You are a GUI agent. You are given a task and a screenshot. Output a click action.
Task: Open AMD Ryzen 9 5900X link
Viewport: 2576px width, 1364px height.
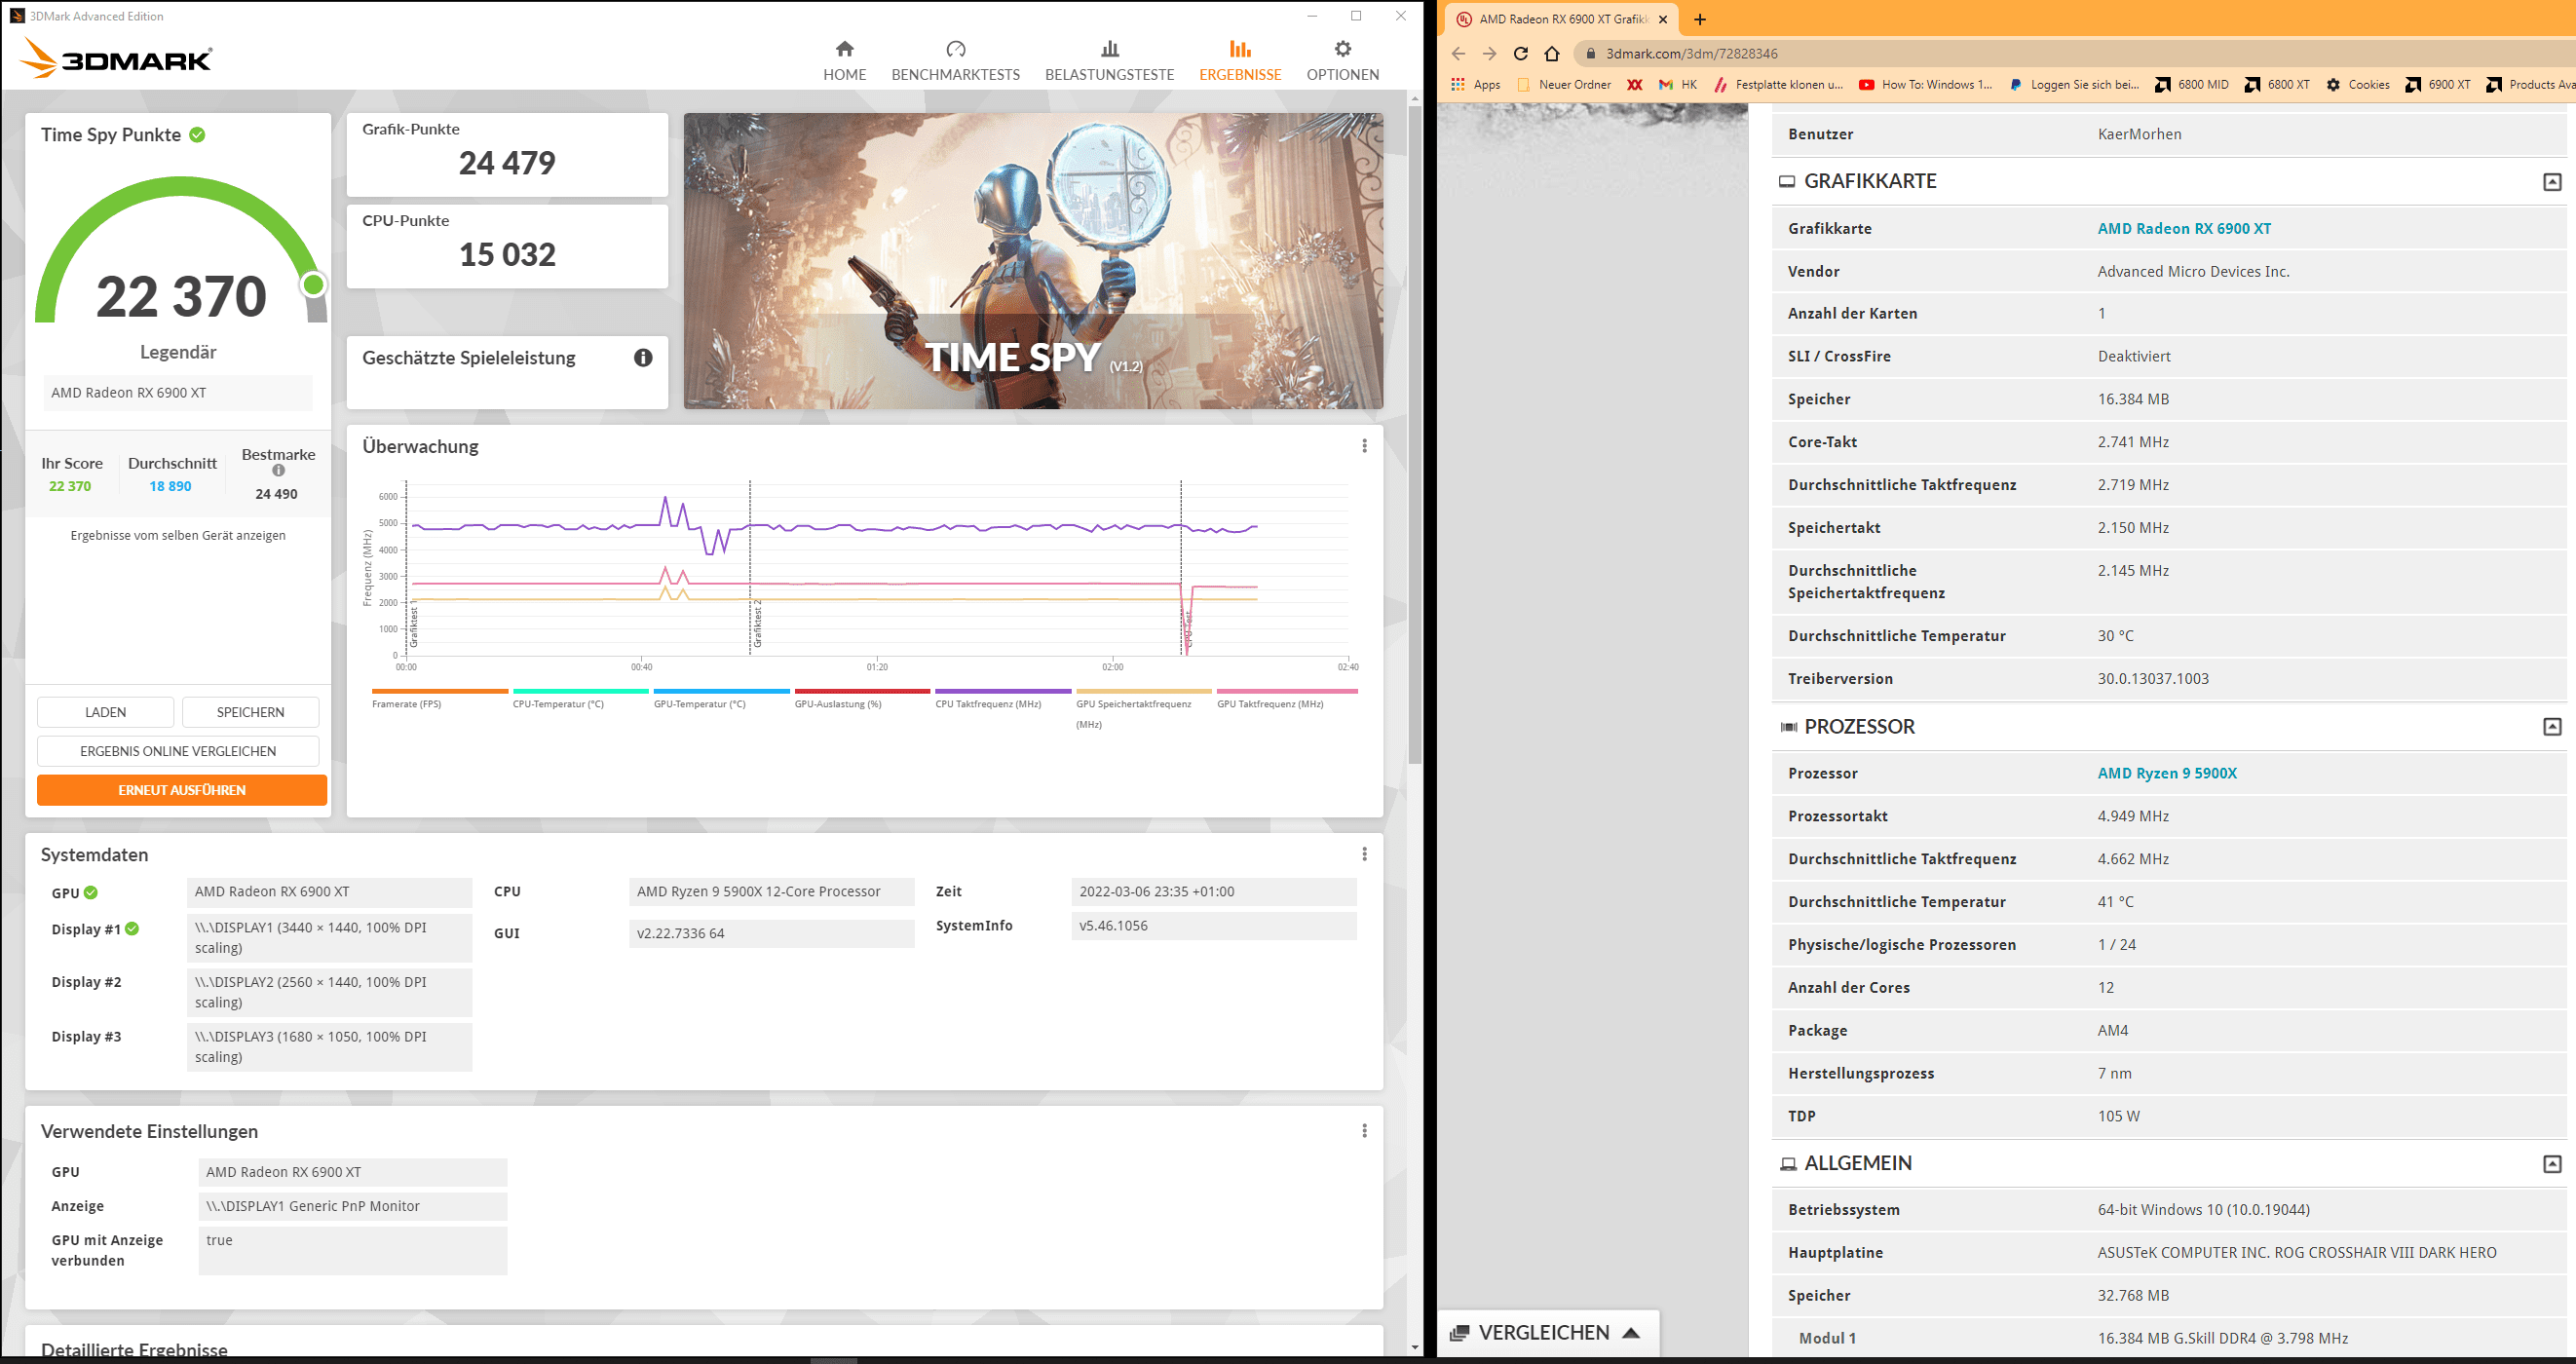[x=2167, y=774]
